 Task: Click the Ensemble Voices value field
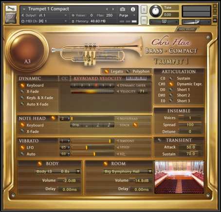[190, 118]
